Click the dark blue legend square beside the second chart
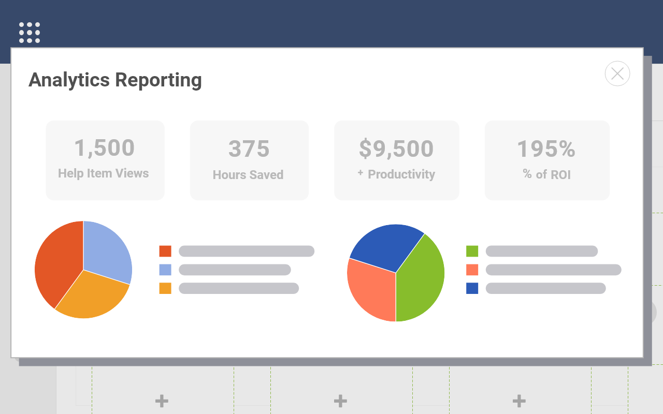 (472, 288)
